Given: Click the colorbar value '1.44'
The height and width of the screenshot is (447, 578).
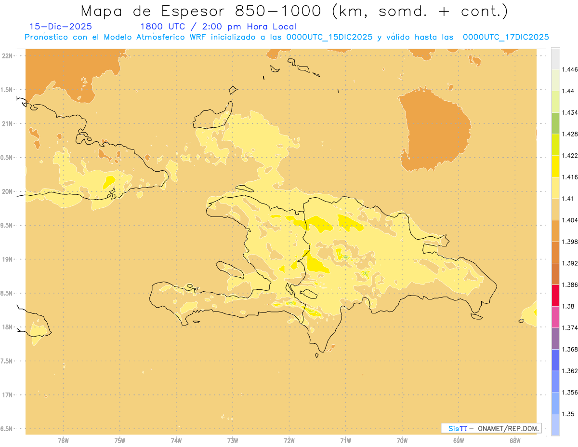Looking at the screenshot, I should coord(568,91).
